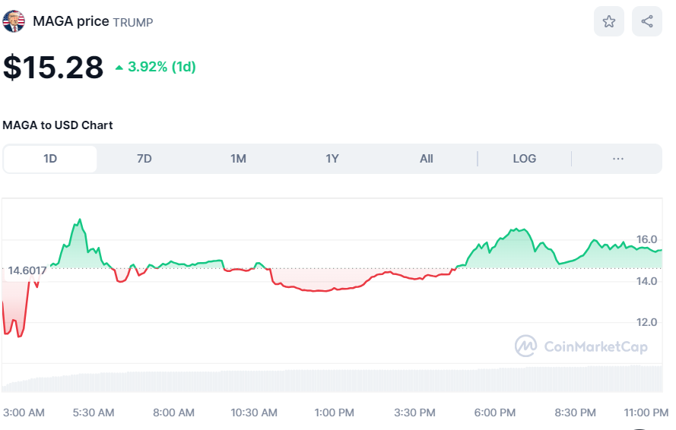Click the 11:00 PM time axis label
Viewport: 676px width, 430px height.
[x=646, y=413]
